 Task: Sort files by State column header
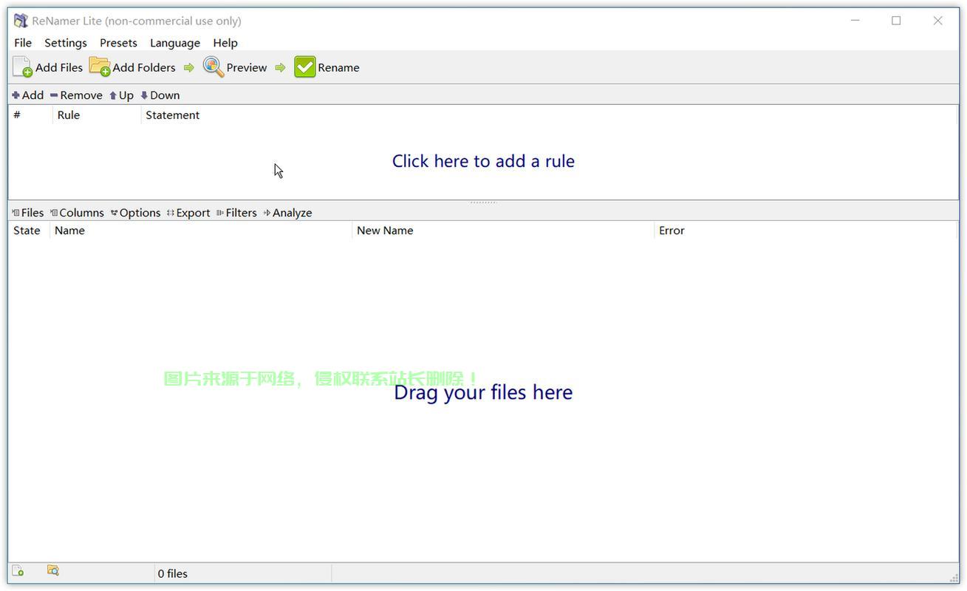coord(29,230)
